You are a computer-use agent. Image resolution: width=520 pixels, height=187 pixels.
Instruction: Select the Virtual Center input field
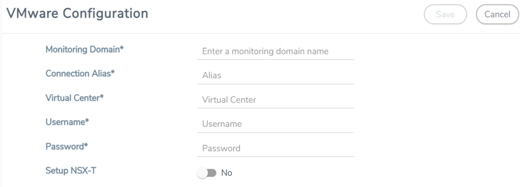click(x=275, y=100)
